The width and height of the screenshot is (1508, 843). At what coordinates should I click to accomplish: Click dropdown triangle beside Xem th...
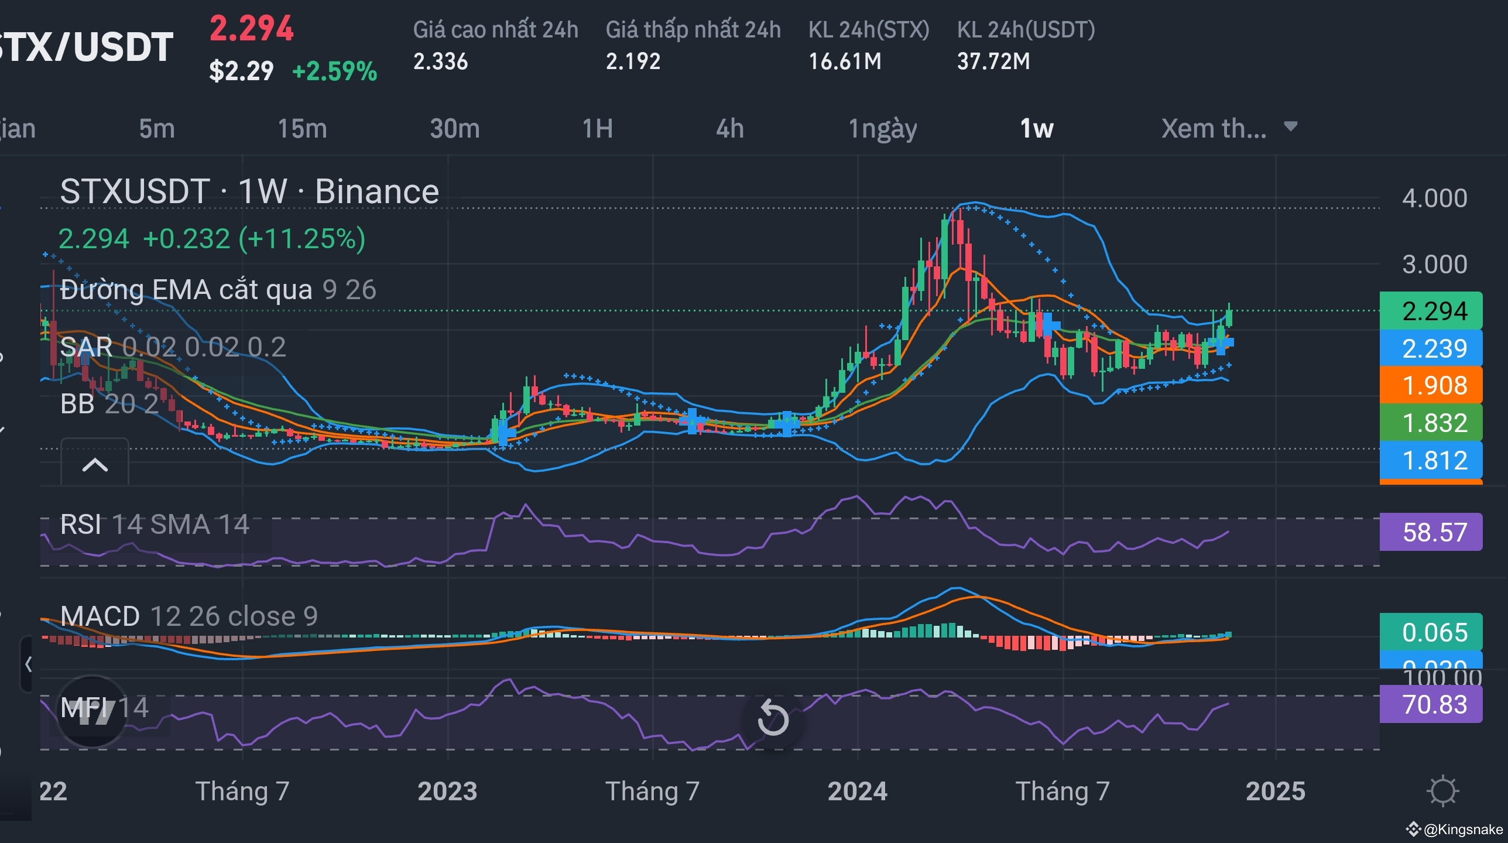[x=1291, y=126]
